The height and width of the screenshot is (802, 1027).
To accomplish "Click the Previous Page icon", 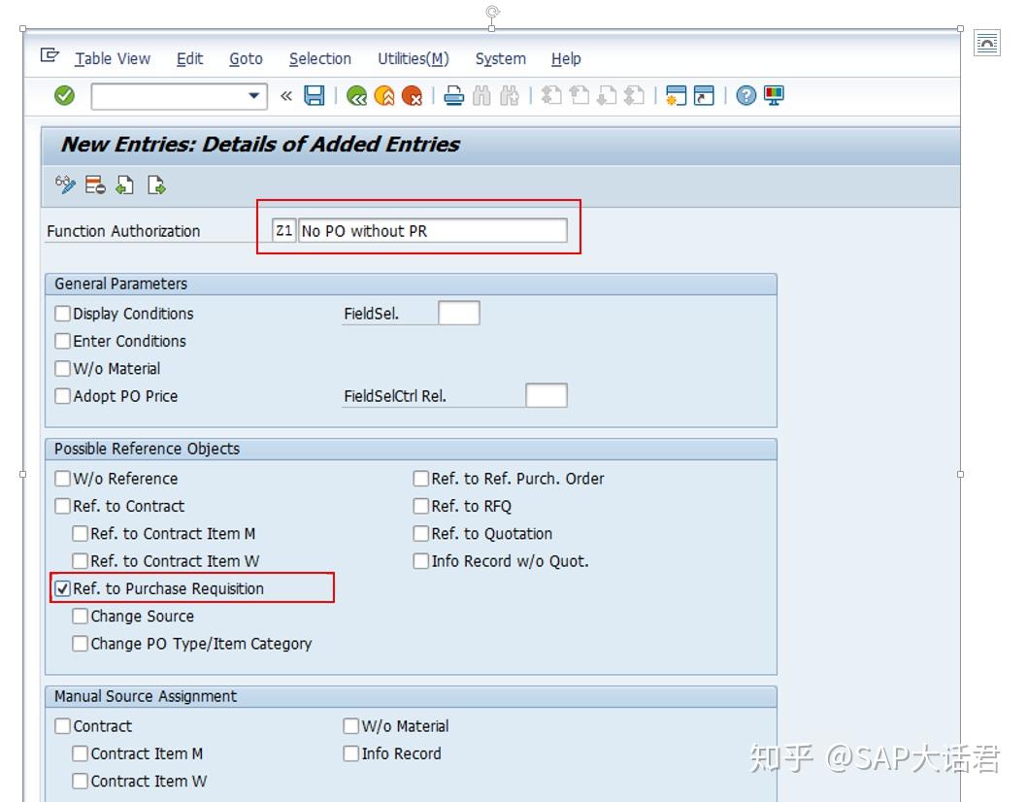I will tap(579, 96).
